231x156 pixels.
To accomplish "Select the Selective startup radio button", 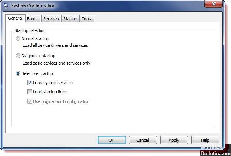I will (18, 73).
